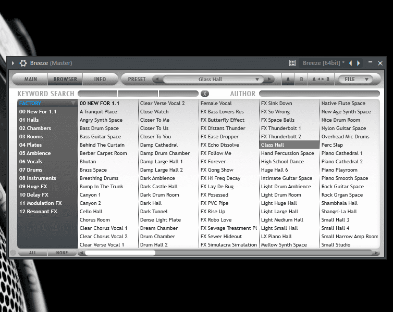Viewport: 393px width, 312px height.
Task: Clear keyword search with X button
Action: 205,94
